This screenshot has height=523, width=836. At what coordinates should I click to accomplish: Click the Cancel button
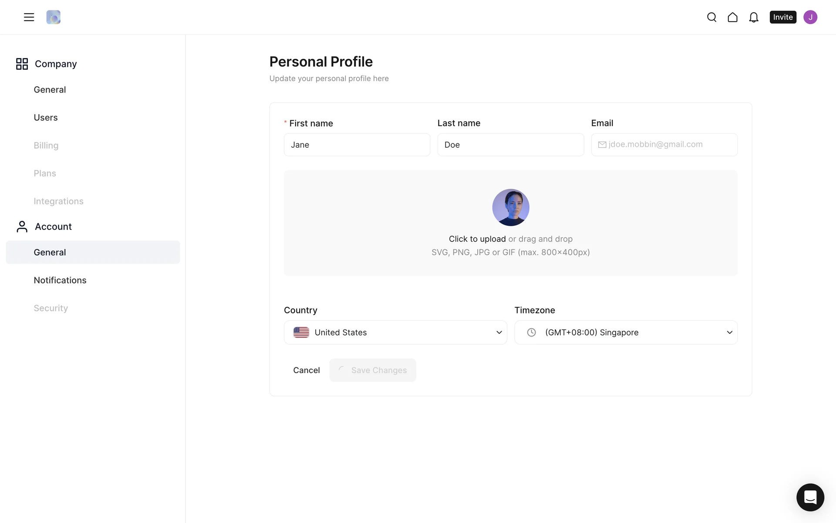(x=306, y=370)
